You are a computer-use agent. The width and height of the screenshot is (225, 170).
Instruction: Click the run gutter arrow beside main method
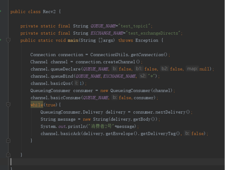(x=1, y=40)
